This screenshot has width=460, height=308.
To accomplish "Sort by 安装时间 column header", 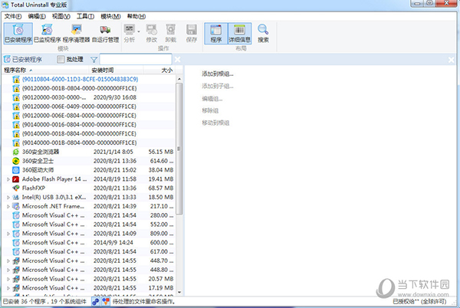I will pyautogui.click(x=116, y=70).
